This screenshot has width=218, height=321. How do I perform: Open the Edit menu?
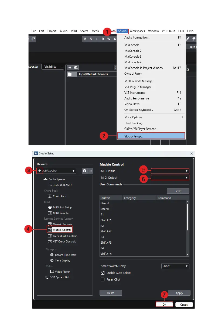(x=42, y=31)
